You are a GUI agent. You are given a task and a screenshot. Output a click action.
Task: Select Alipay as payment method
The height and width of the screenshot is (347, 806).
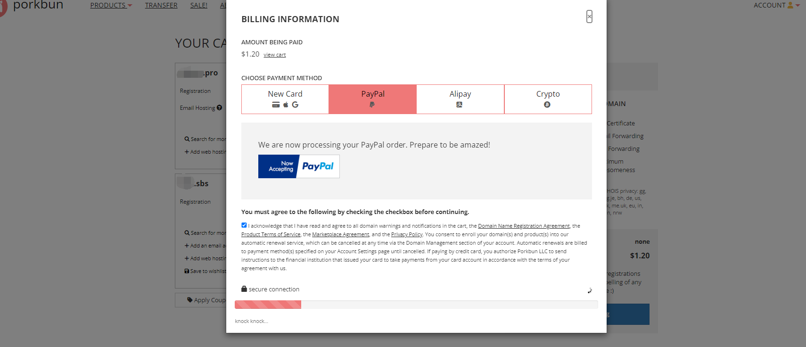tap(461, 99)
